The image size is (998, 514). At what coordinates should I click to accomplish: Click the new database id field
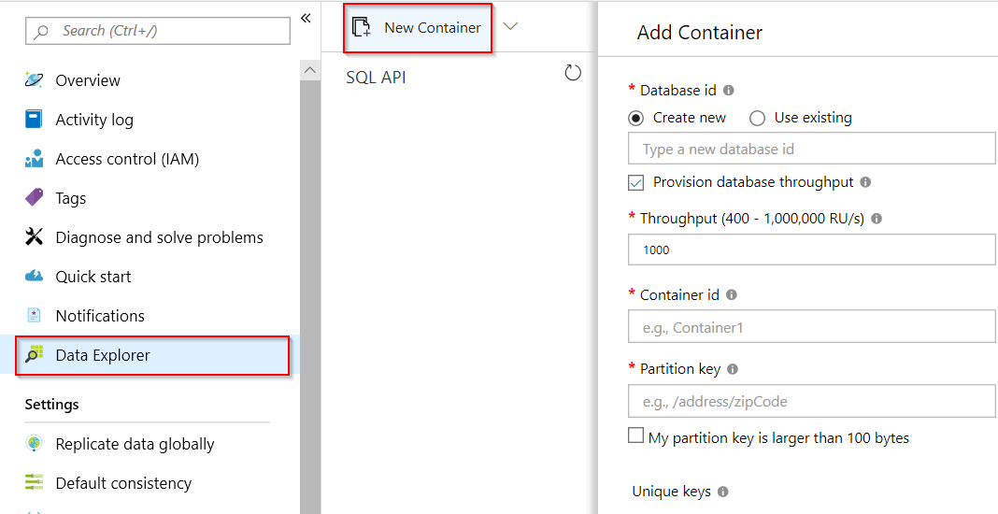point(811,150)
